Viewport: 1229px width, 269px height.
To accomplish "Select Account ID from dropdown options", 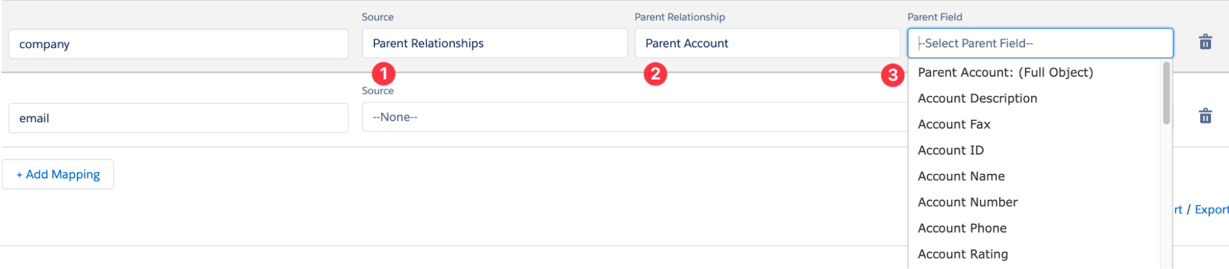I will (x=950, y=150).
